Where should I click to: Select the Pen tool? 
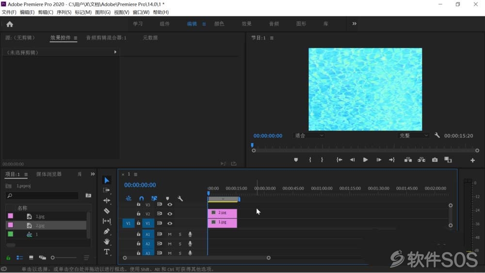[x=107, y=231]
